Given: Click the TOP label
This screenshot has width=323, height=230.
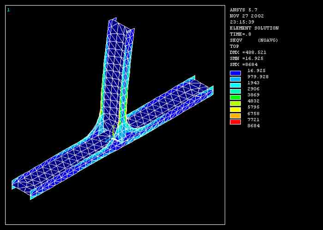Looking at the screenshot, I should (x=234, y=46).
